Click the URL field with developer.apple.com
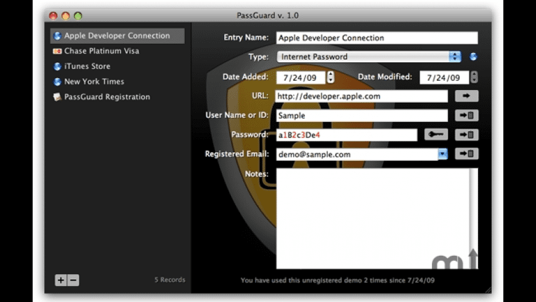Screen dimensions: 536x302 pyautogui.click(x=361, y=96)
